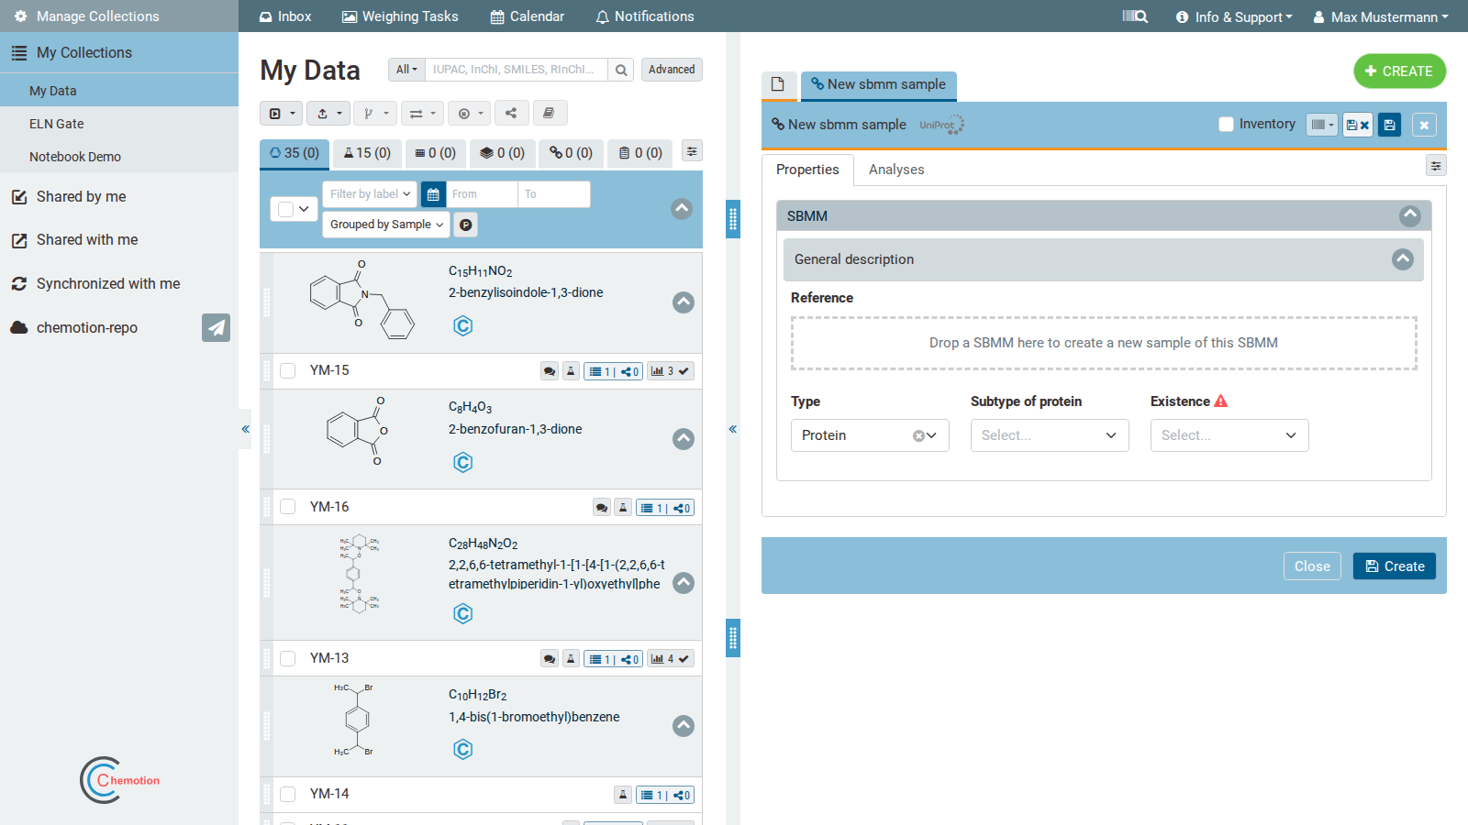Click the Close button in footer

pos(1312,566)
